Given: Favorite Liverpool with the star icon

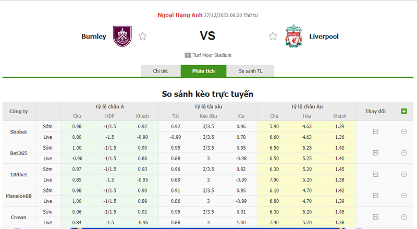Looking at the screenshot, I should tap(273, 37).
